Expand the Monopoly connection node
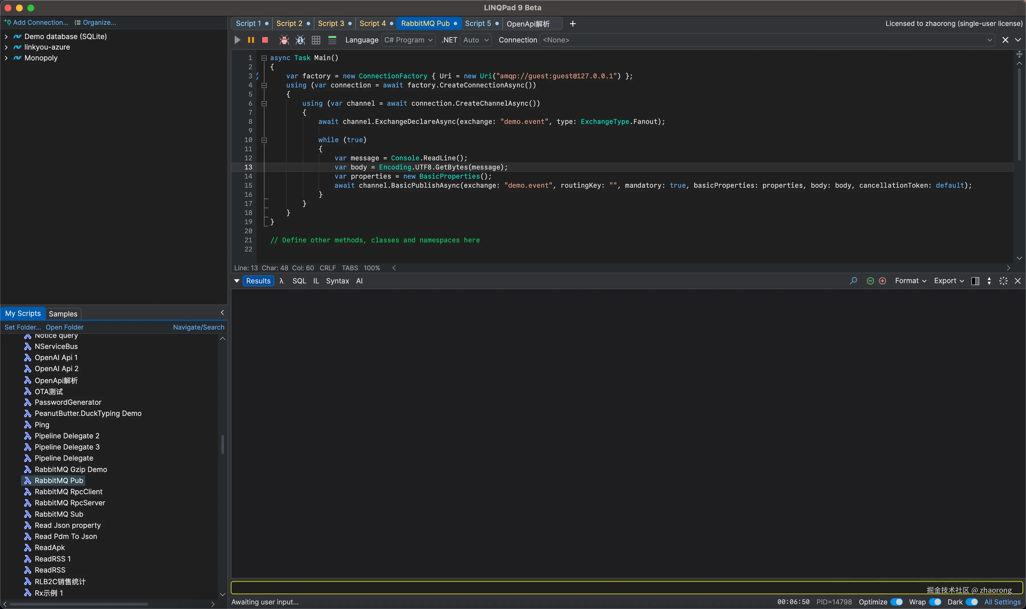This screenshot has width=1026, height=609. [6, 58]
